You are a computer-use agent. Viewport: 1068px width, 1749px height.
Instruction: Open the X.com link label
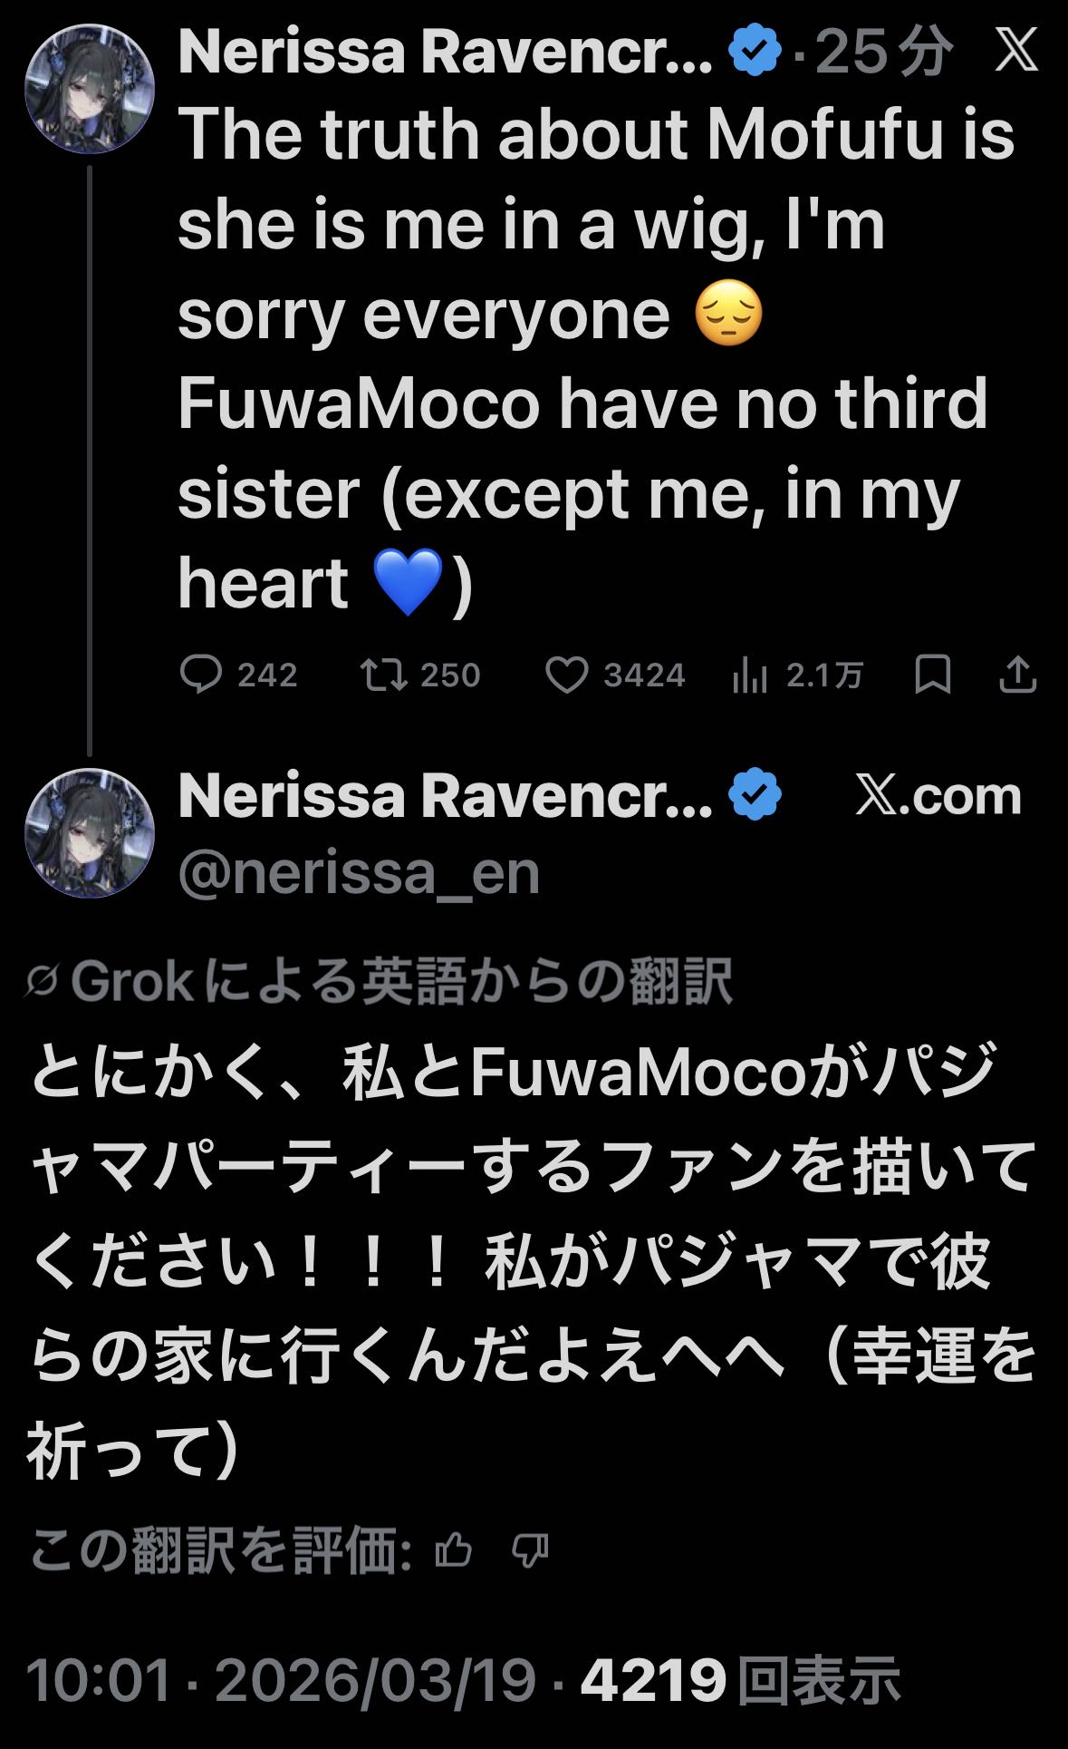(938, 796)
